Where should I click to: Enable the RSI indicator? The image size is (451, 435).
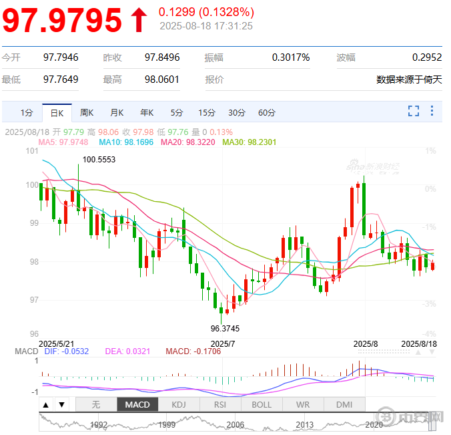coord(220,404)
